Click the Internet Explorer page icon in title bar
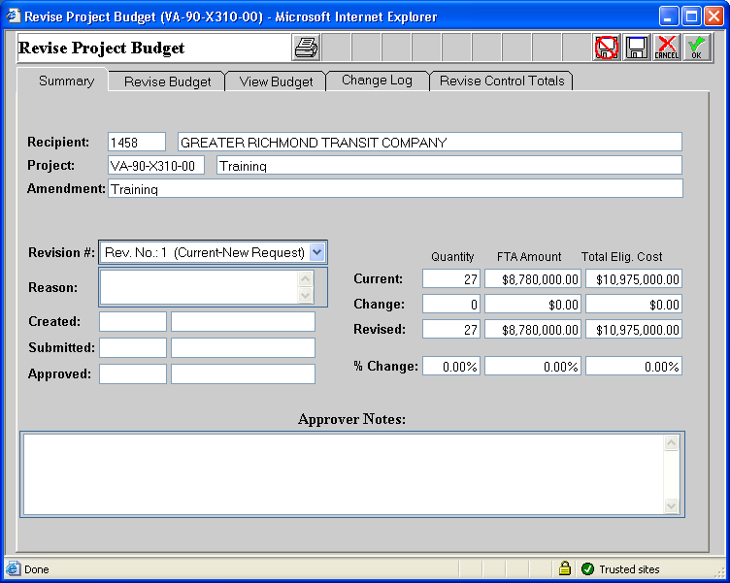Viewport: 730px width, 583px height. (13, 16)
